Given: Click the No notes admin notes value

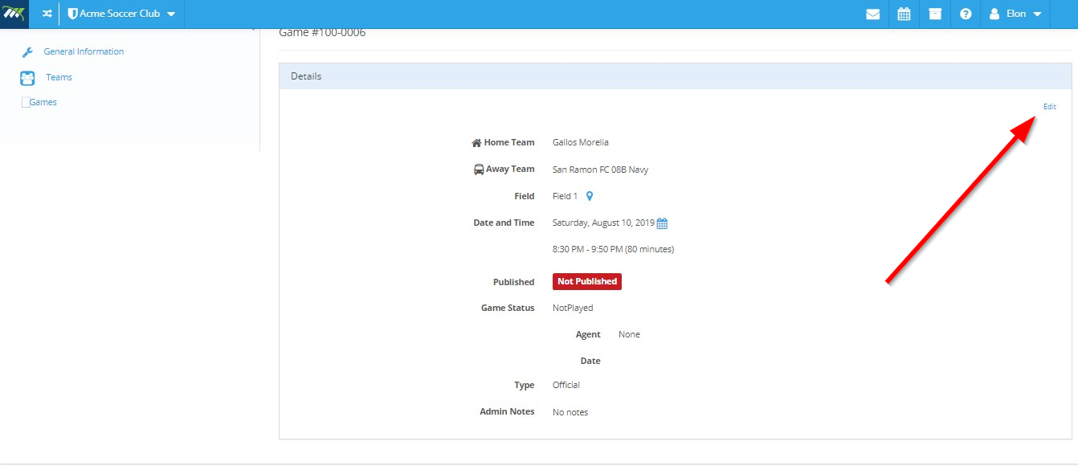Looking at the screenshot, I should 570,412.
